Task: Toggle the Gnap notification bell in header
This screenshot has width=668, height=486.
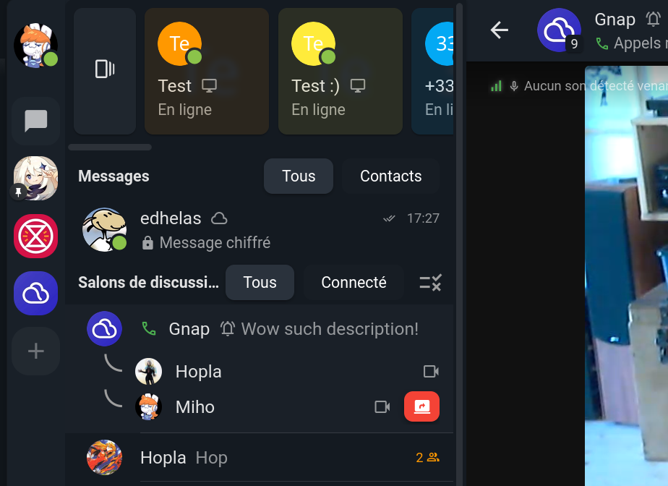Action: tap(653, 20)
